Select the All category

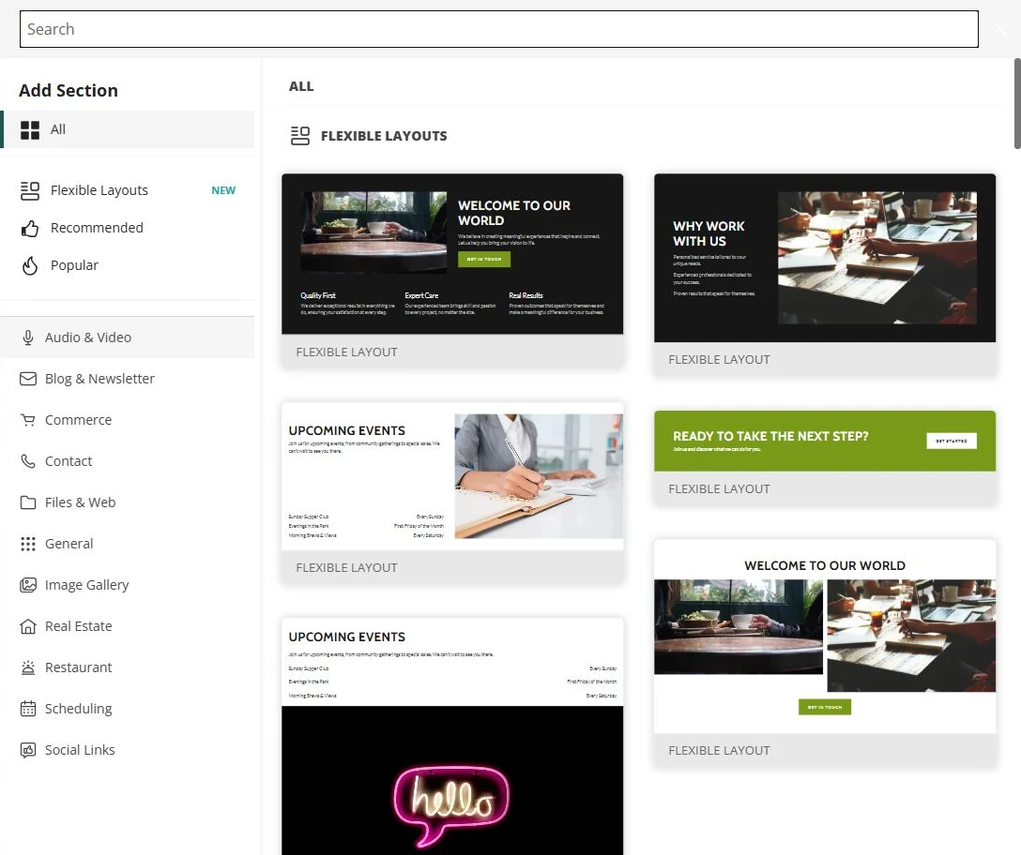(x=128, y=129)
